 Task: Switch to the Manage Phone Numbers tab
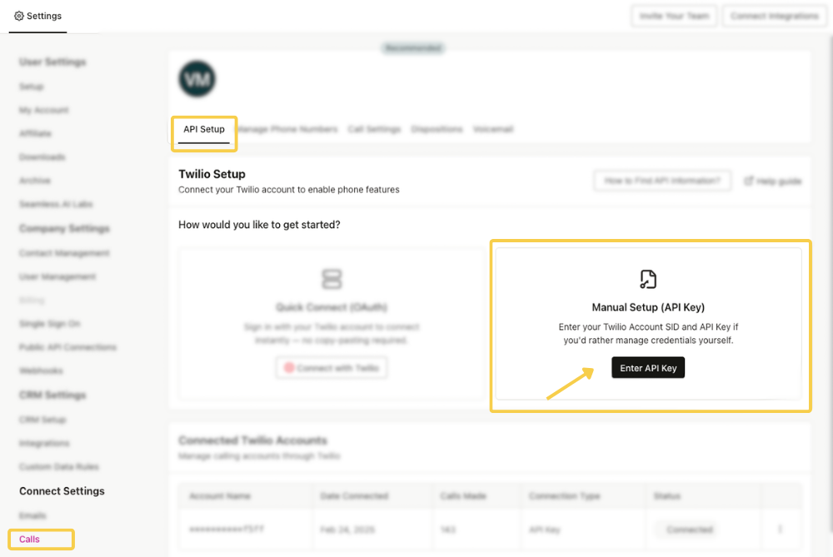[287, 129]
